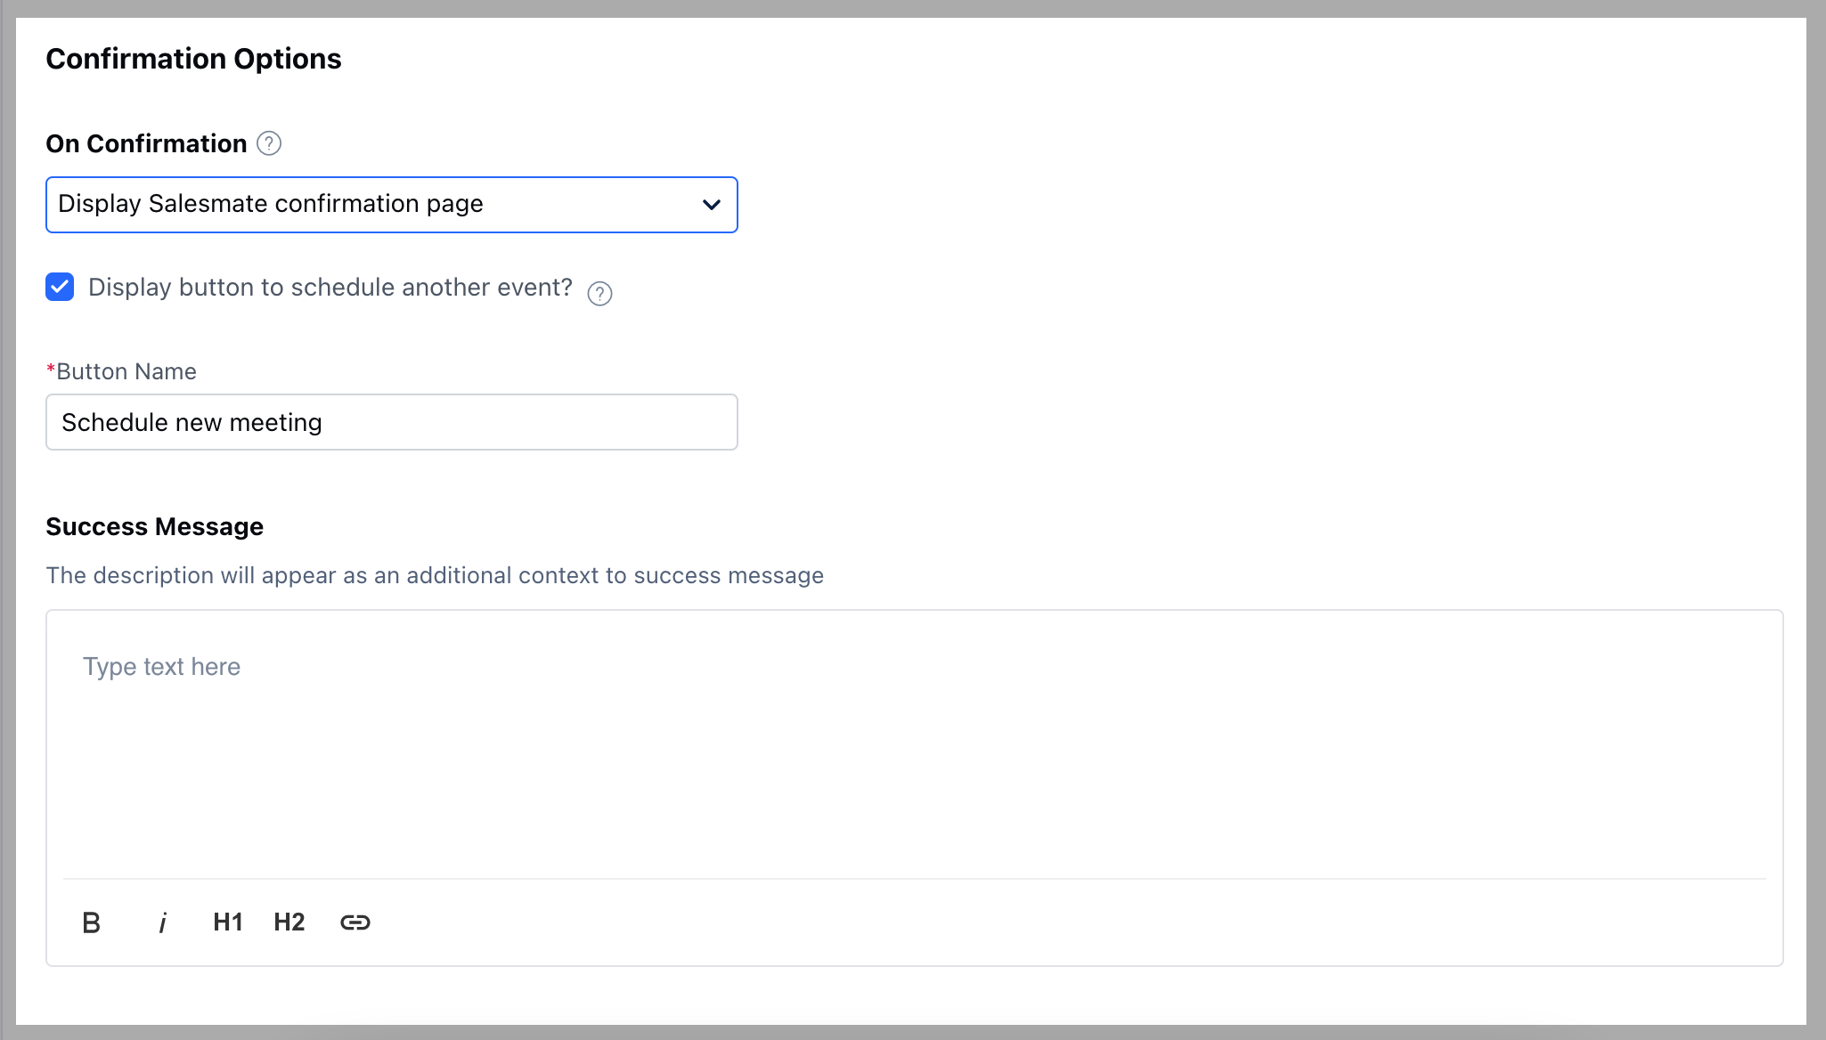Image resolution: width=1826 pixels, height=1040 pixels.
Task: Expand the confirmation page selector
Action: tap(391, 205)
